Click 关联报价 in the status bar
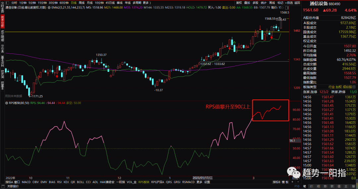Screen dimensions: 358x189 (x=13, y=186)
